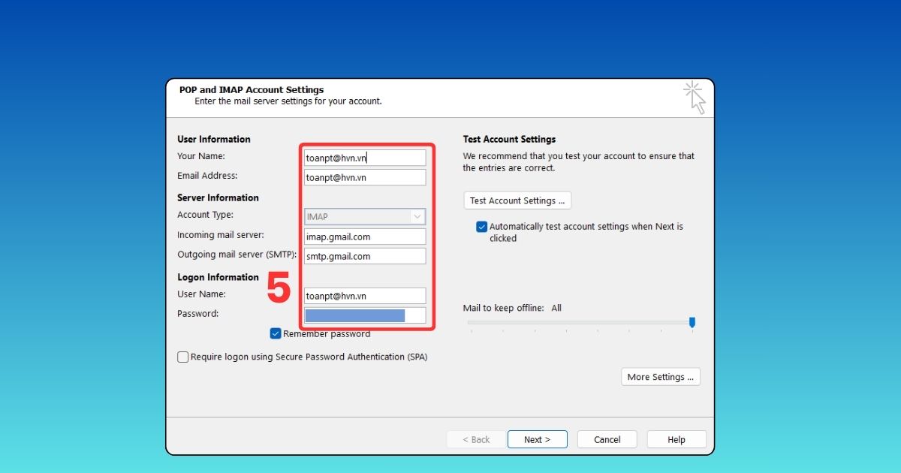Focus the Your Name input field
This screenshot has height=473, width=901.
coord(364,157)
